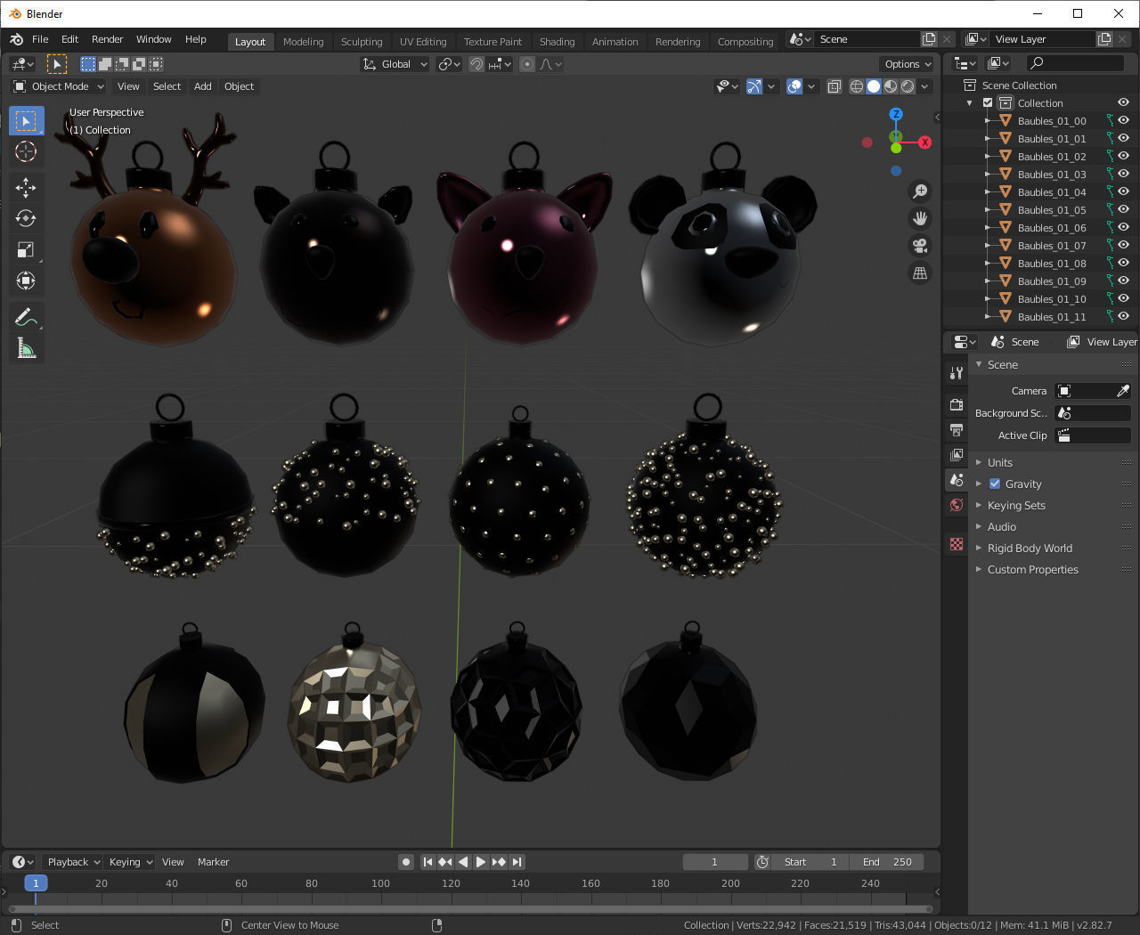Open the World properties tab icon

tap(957, 504)
